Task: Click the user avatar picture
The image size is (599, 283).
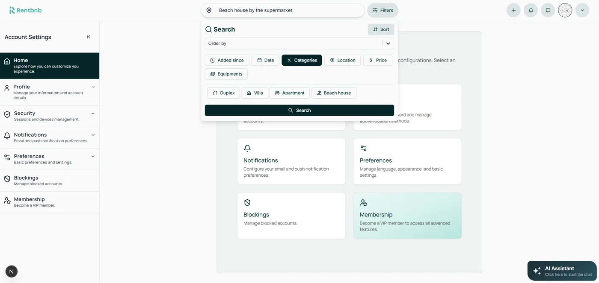Action: pos(565,10)
